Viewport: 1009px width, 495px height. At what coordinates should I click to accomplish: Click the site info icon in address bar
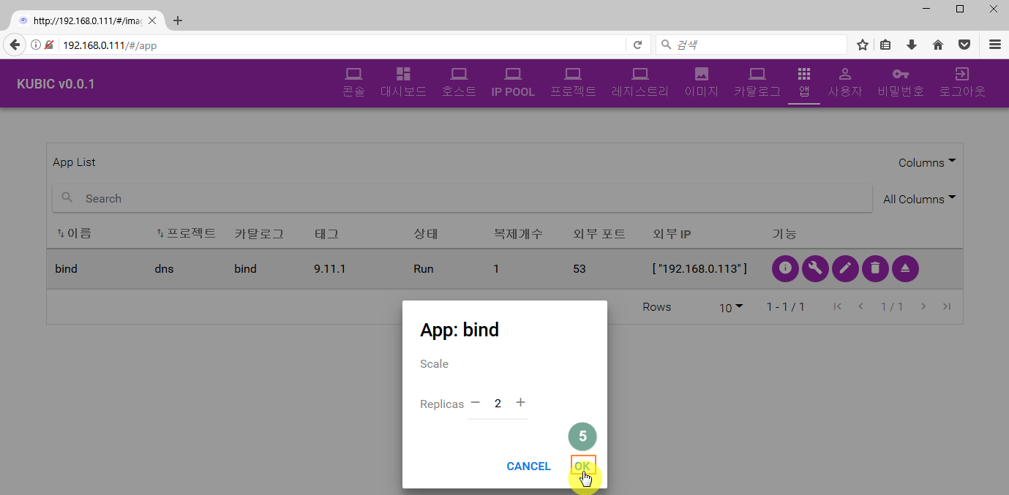pyautogui.click(x=35, y=45)
